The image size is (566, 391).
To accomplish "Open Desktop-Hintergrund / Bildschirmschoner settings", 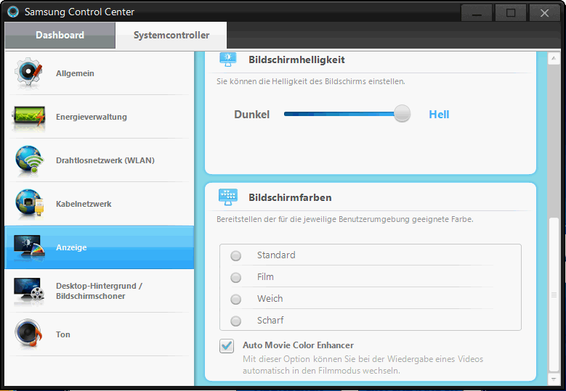I will click(x=100, y=291).
